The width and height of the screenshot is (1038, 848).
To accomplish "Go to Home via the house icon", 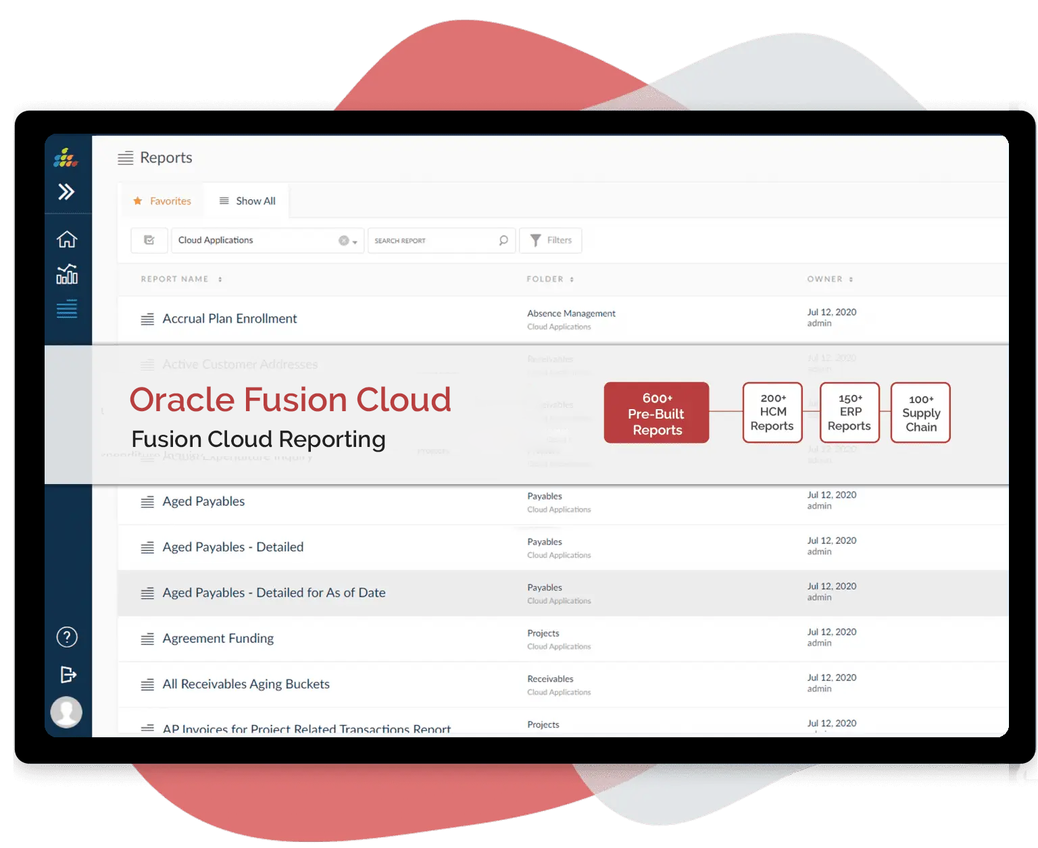I will pos(67,239).
